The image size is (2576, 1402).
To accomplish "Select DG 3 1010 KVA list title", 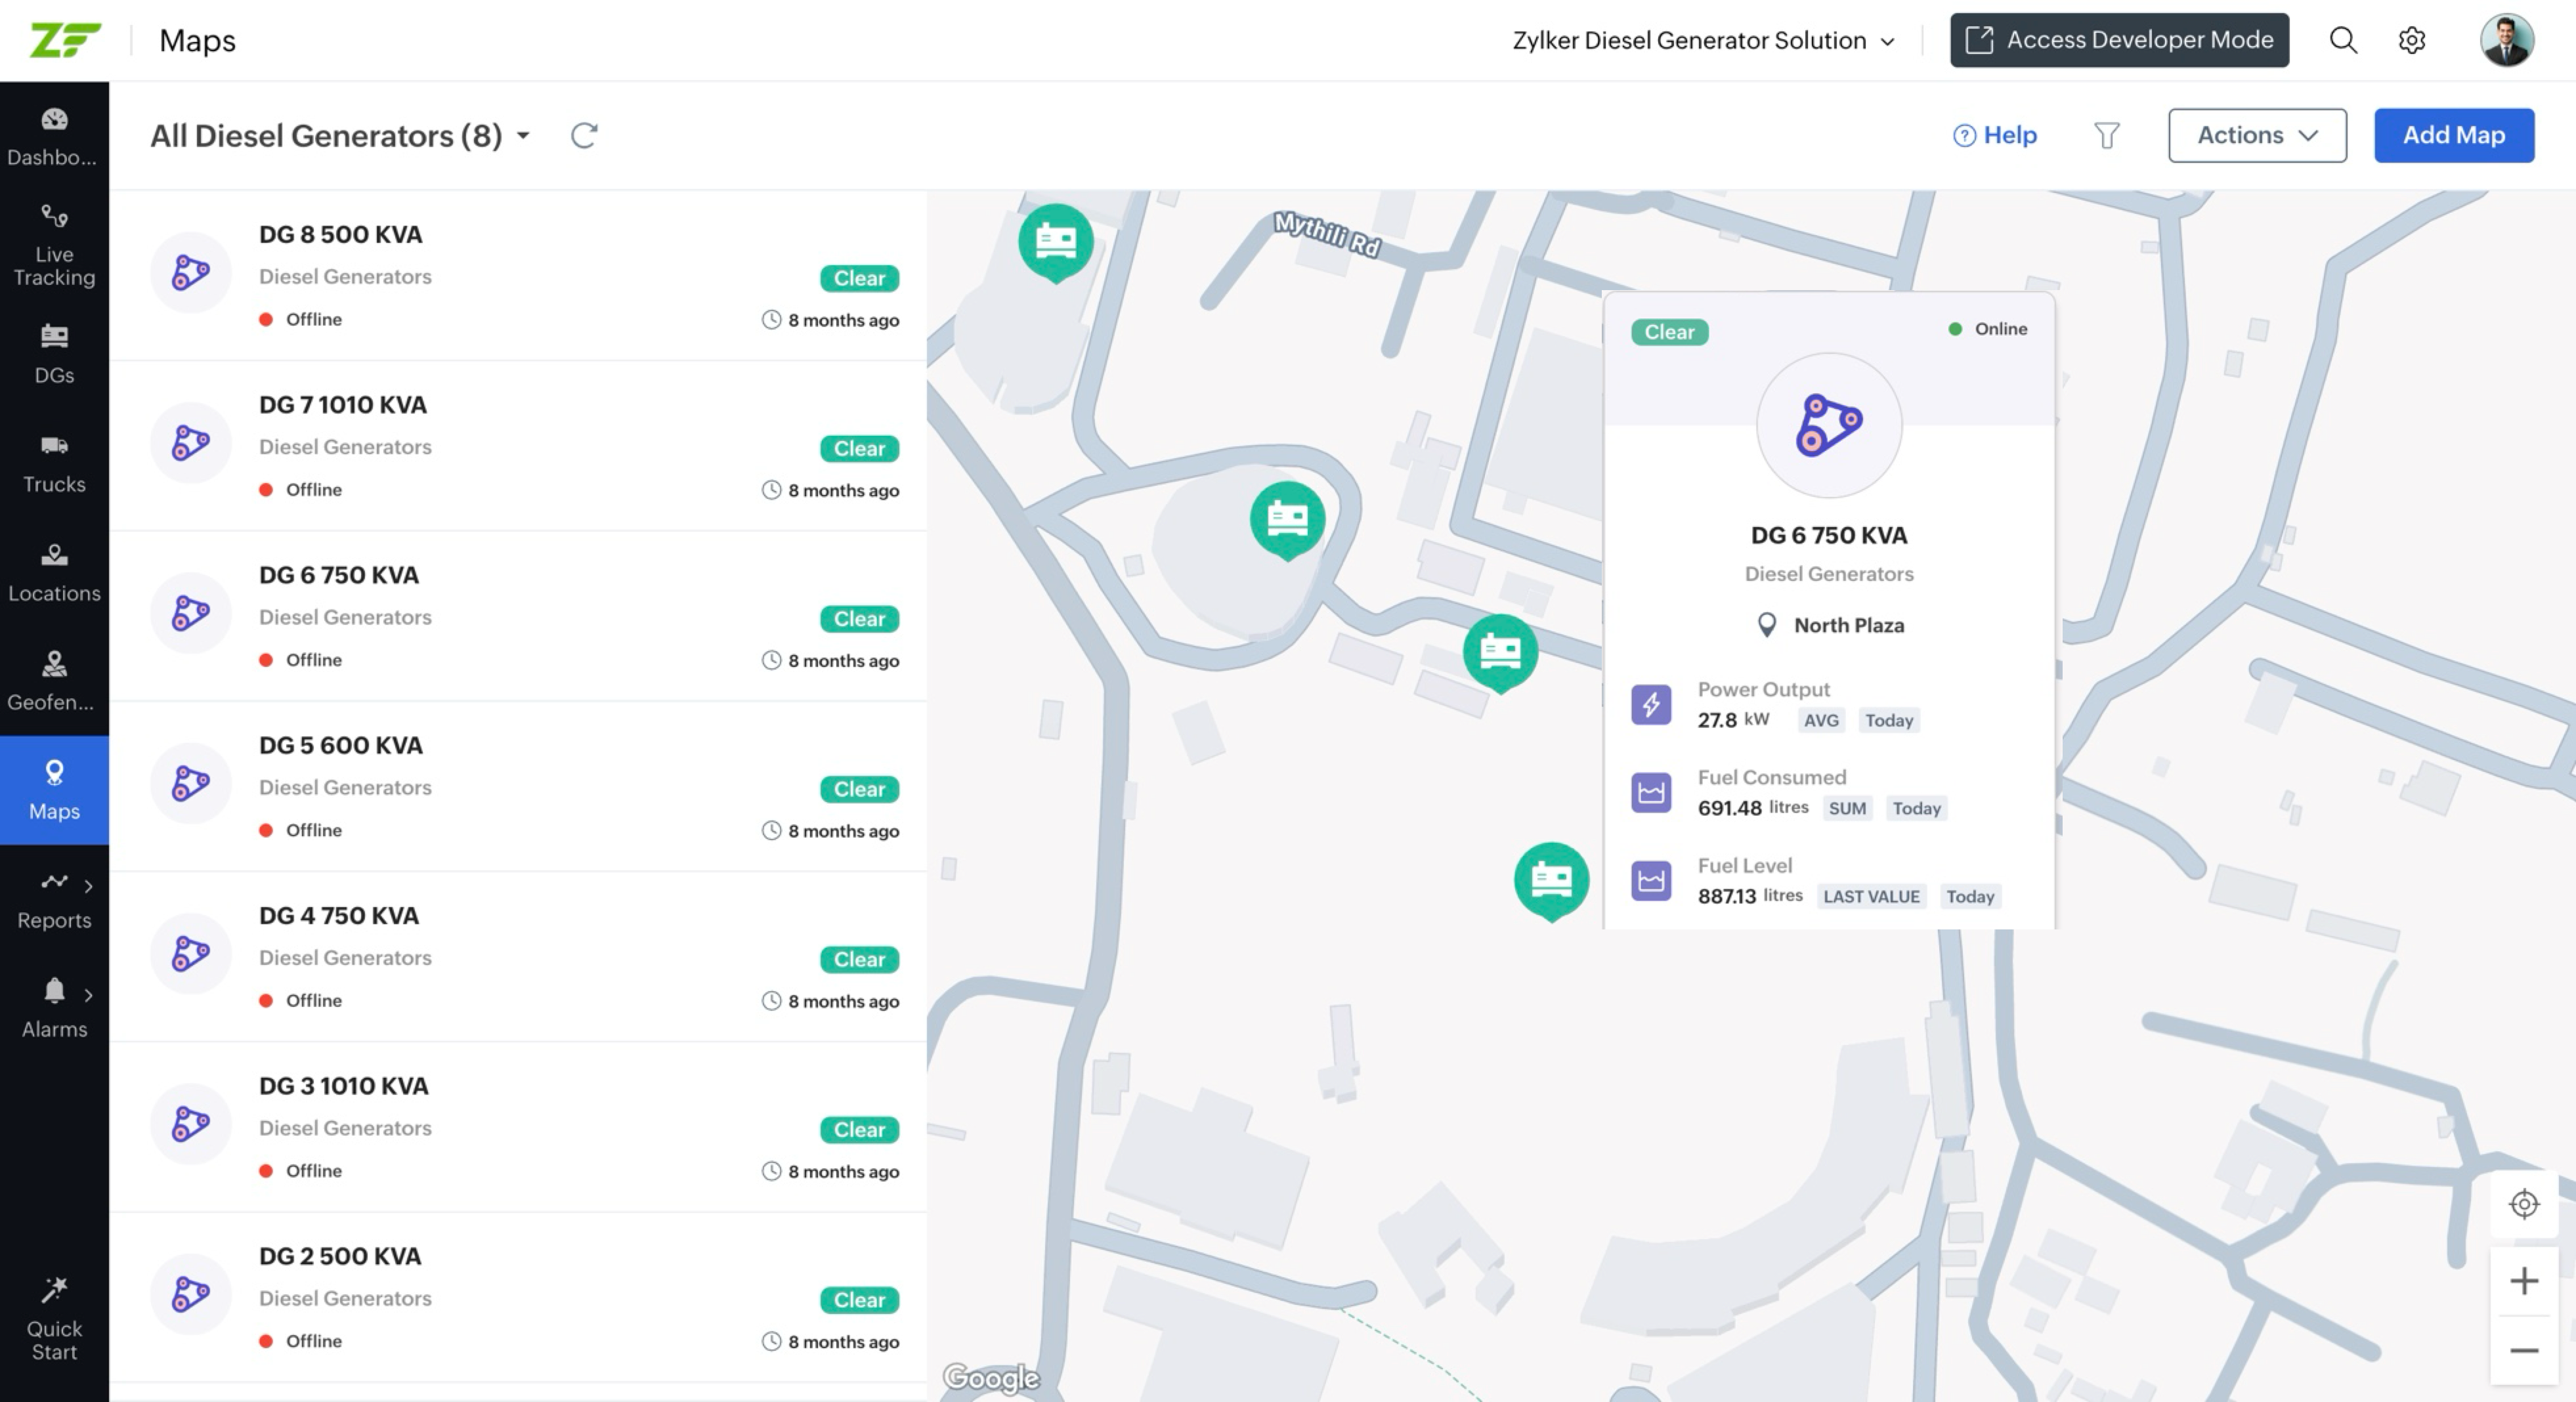I will pos(343,1085).
